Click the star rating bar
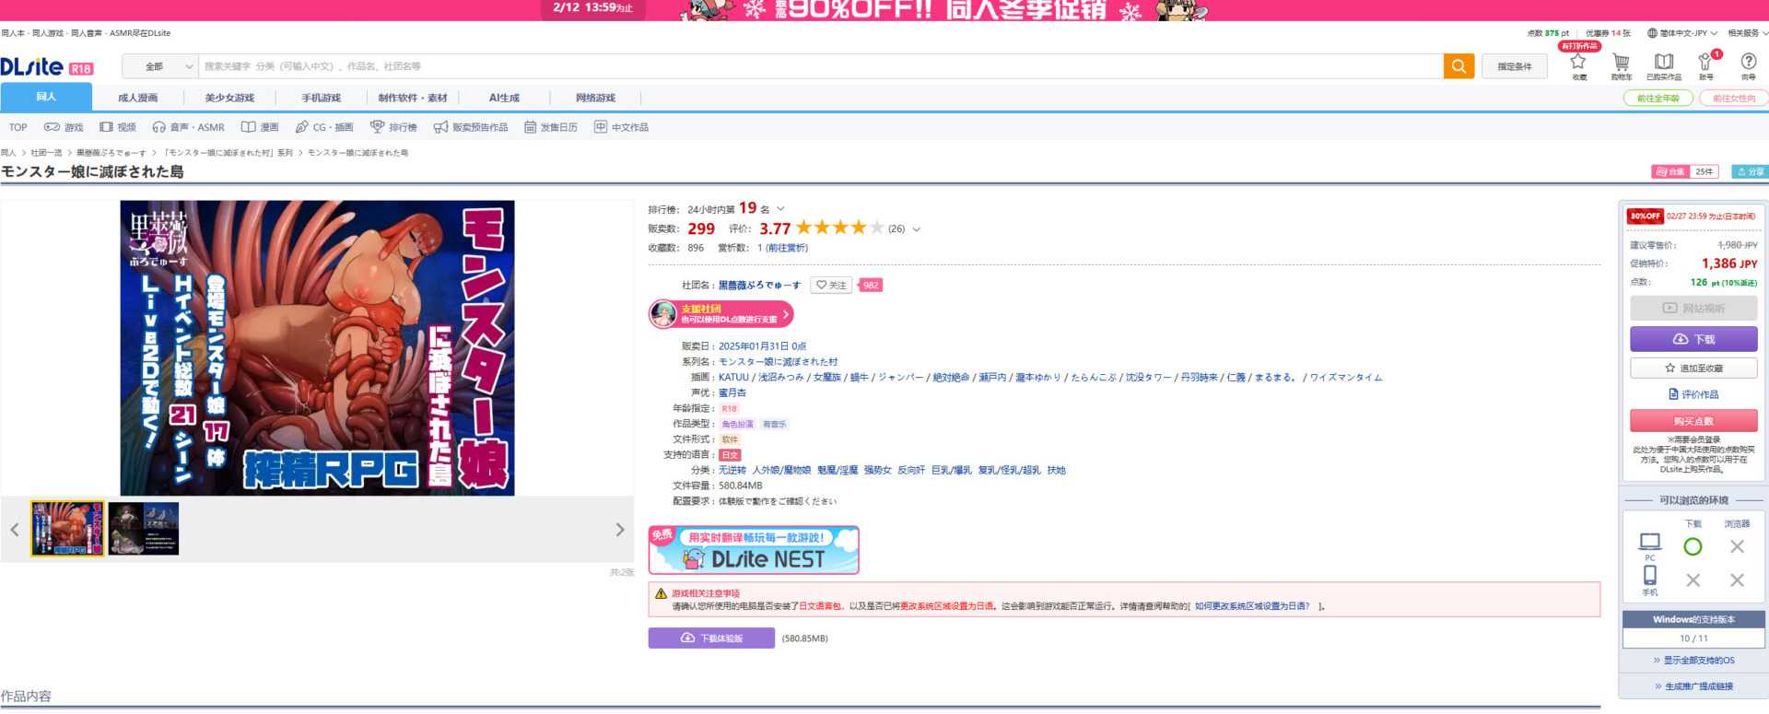The image size is (1769, 714). coord(839,228)
